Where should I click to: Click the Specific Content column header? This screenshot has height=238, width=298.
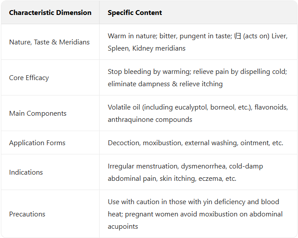click(135, 13)
